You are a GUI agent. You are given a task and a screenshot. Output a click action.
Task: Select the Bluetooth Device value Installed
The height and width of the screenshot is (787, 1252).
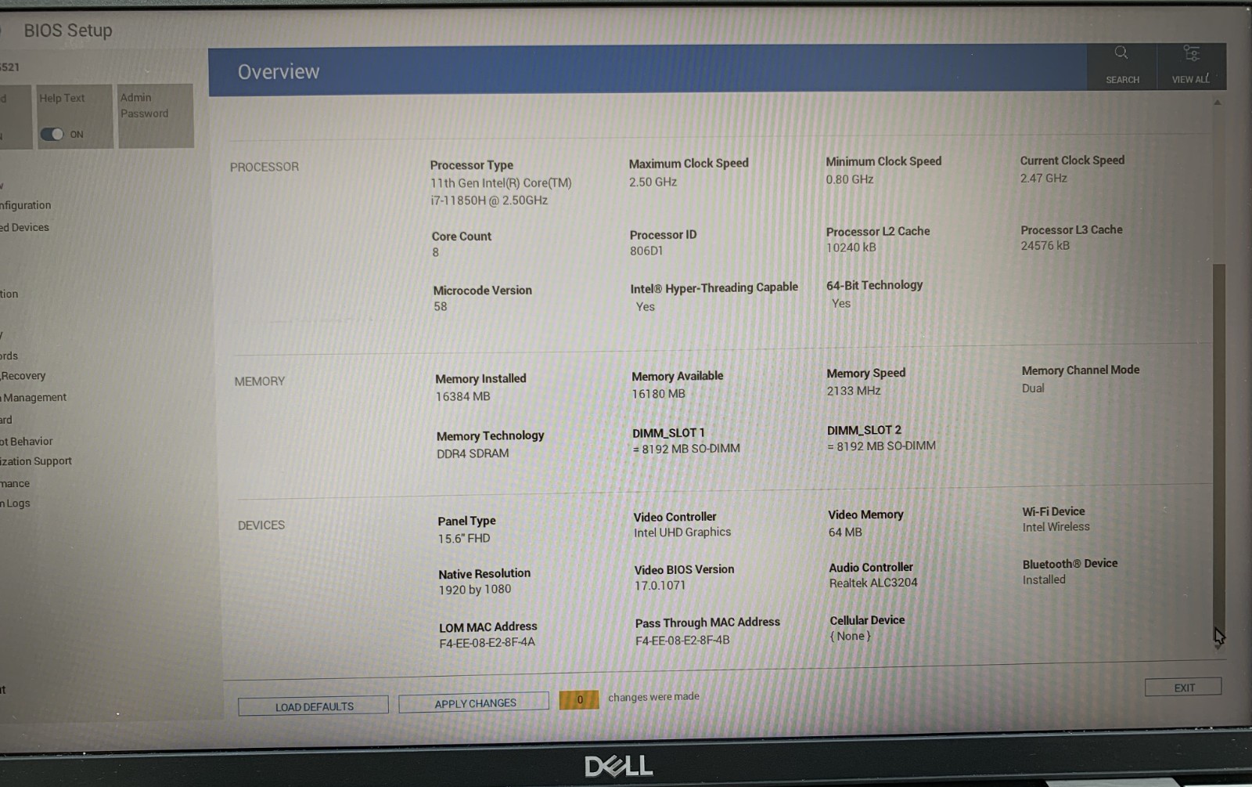[x=1044, y=579]
